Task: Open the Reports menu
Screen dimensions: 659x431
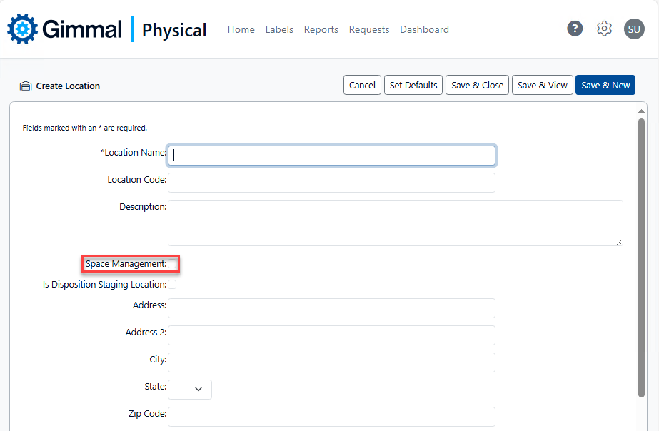Action: pos(321,29)
